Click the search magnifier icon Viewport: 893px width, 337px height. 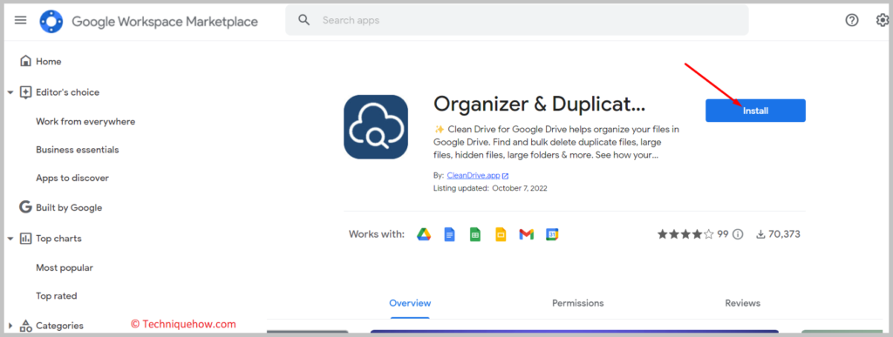304,20
